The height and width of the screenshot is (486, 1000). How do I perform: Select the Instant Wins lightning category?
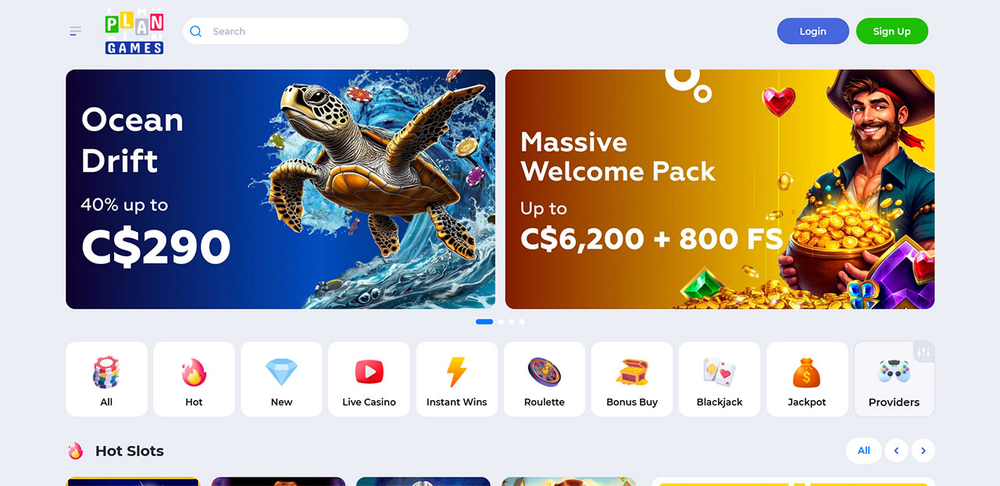point(456,379)
